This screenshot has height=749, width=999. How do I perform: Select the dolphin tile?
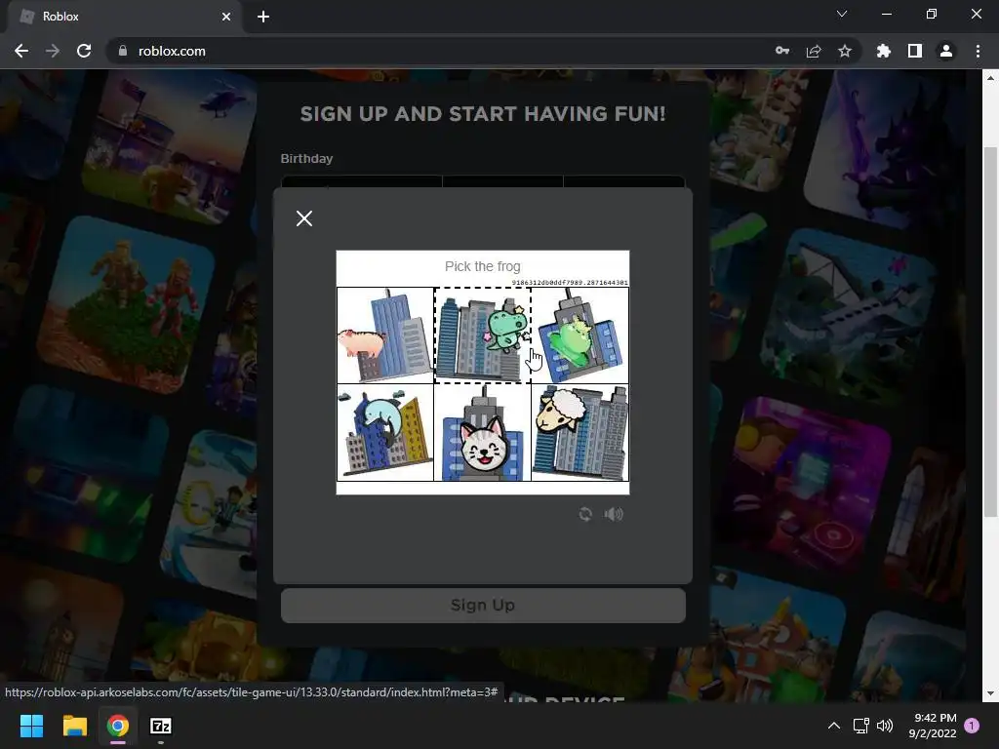(384, 432)
